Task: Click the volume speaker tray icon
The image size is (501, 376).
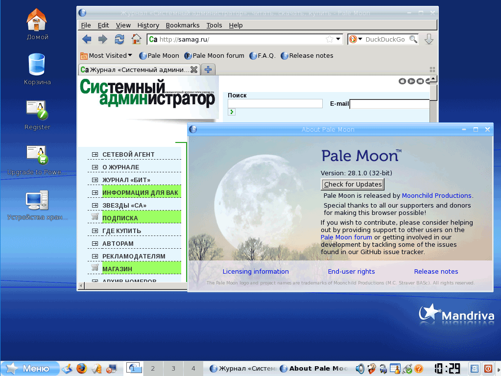Action: [x=360, y=369]
